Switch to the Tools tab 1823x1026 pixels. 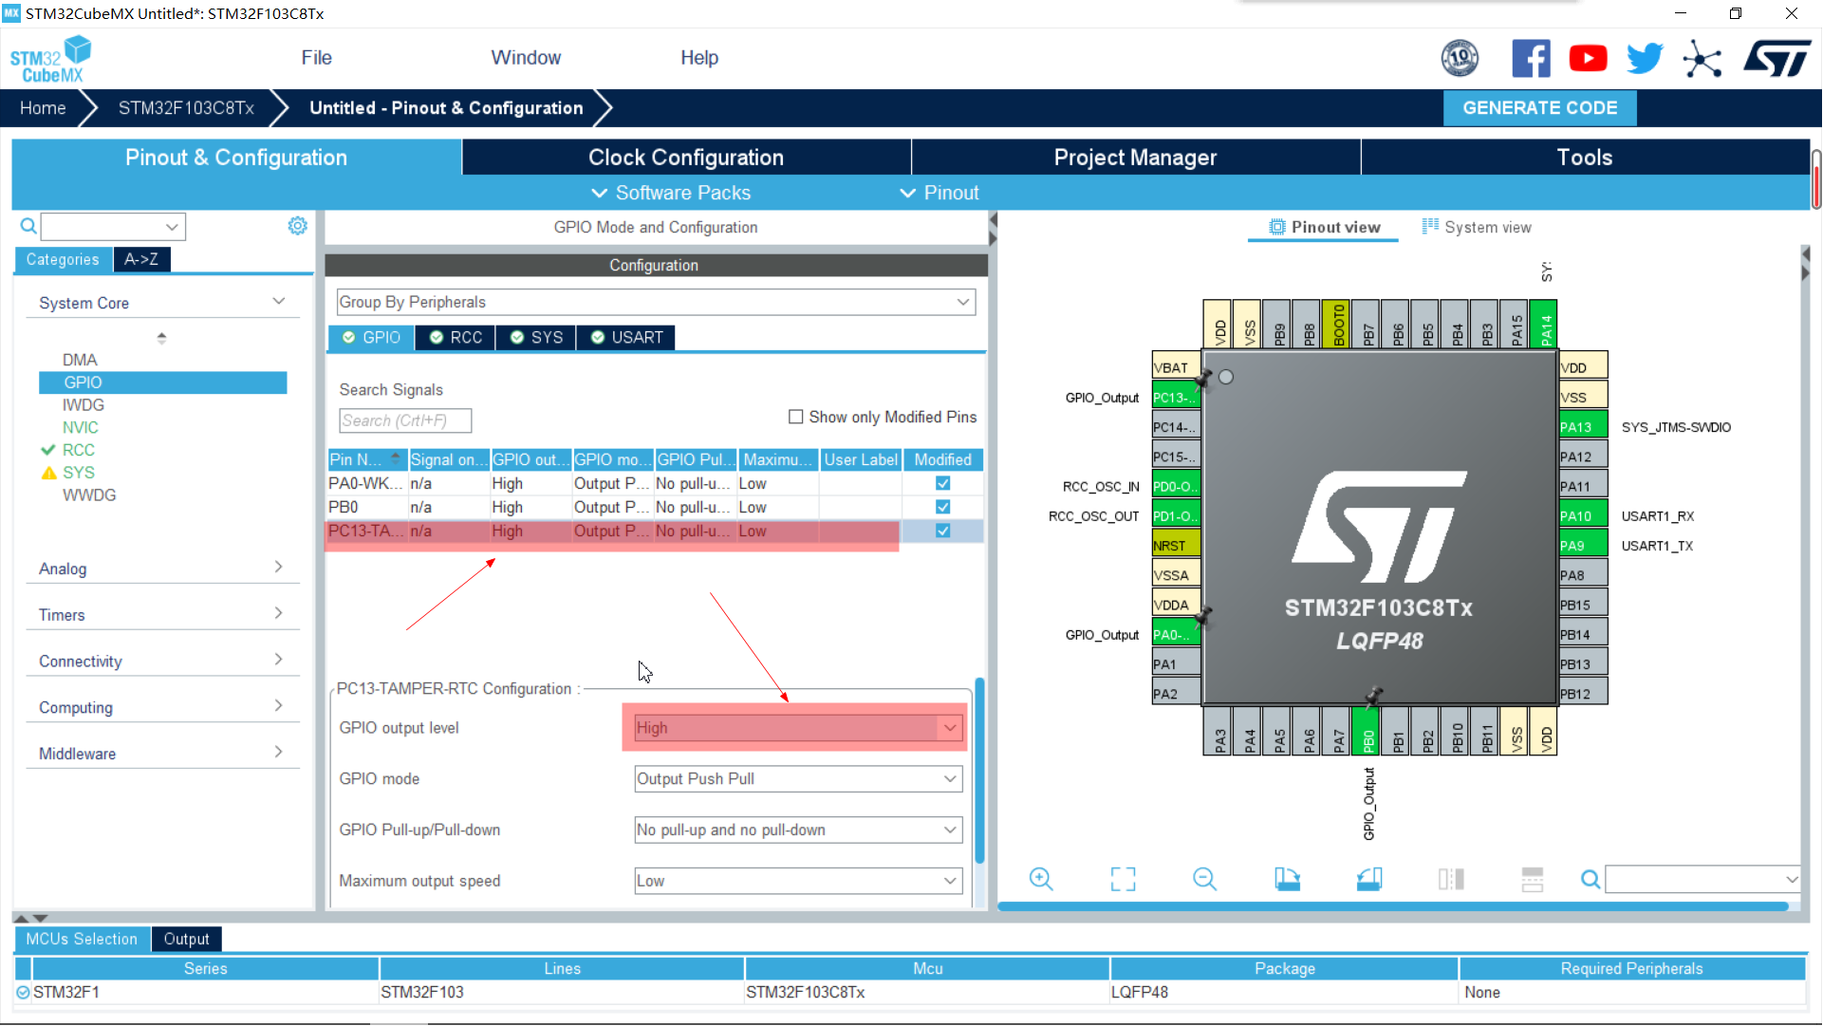tap(1585, 158)
